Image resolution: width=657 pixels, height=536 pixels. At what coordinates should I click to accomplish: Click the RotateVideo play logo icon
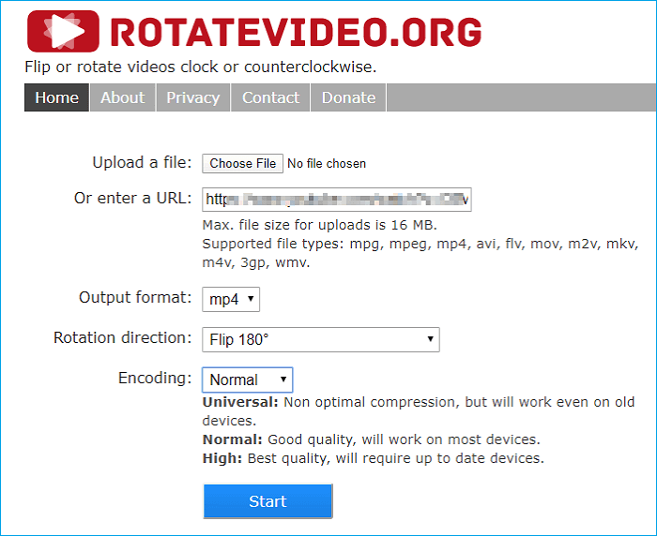(x=63, y=31)
